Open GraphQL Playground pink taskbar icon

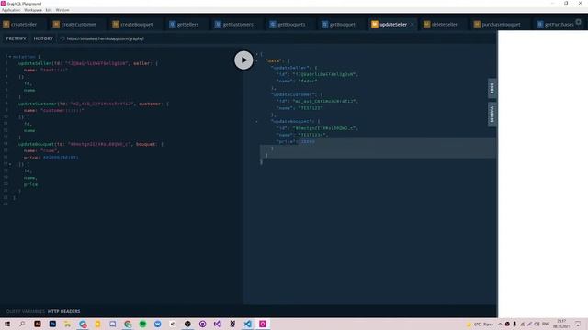tap(263, 324)
